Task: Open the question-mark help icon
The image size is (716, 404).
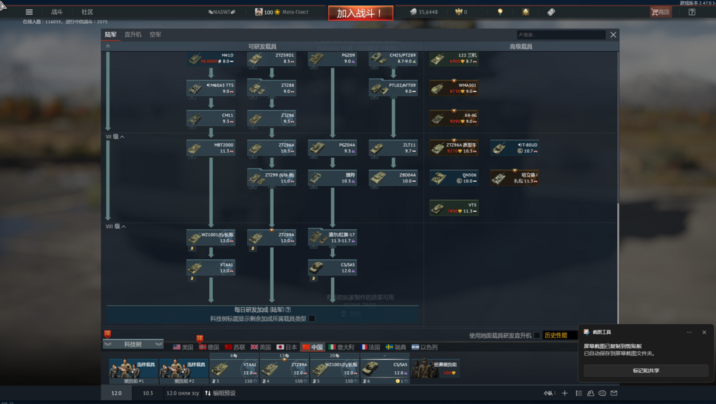Action: click(x=691, y=12)
